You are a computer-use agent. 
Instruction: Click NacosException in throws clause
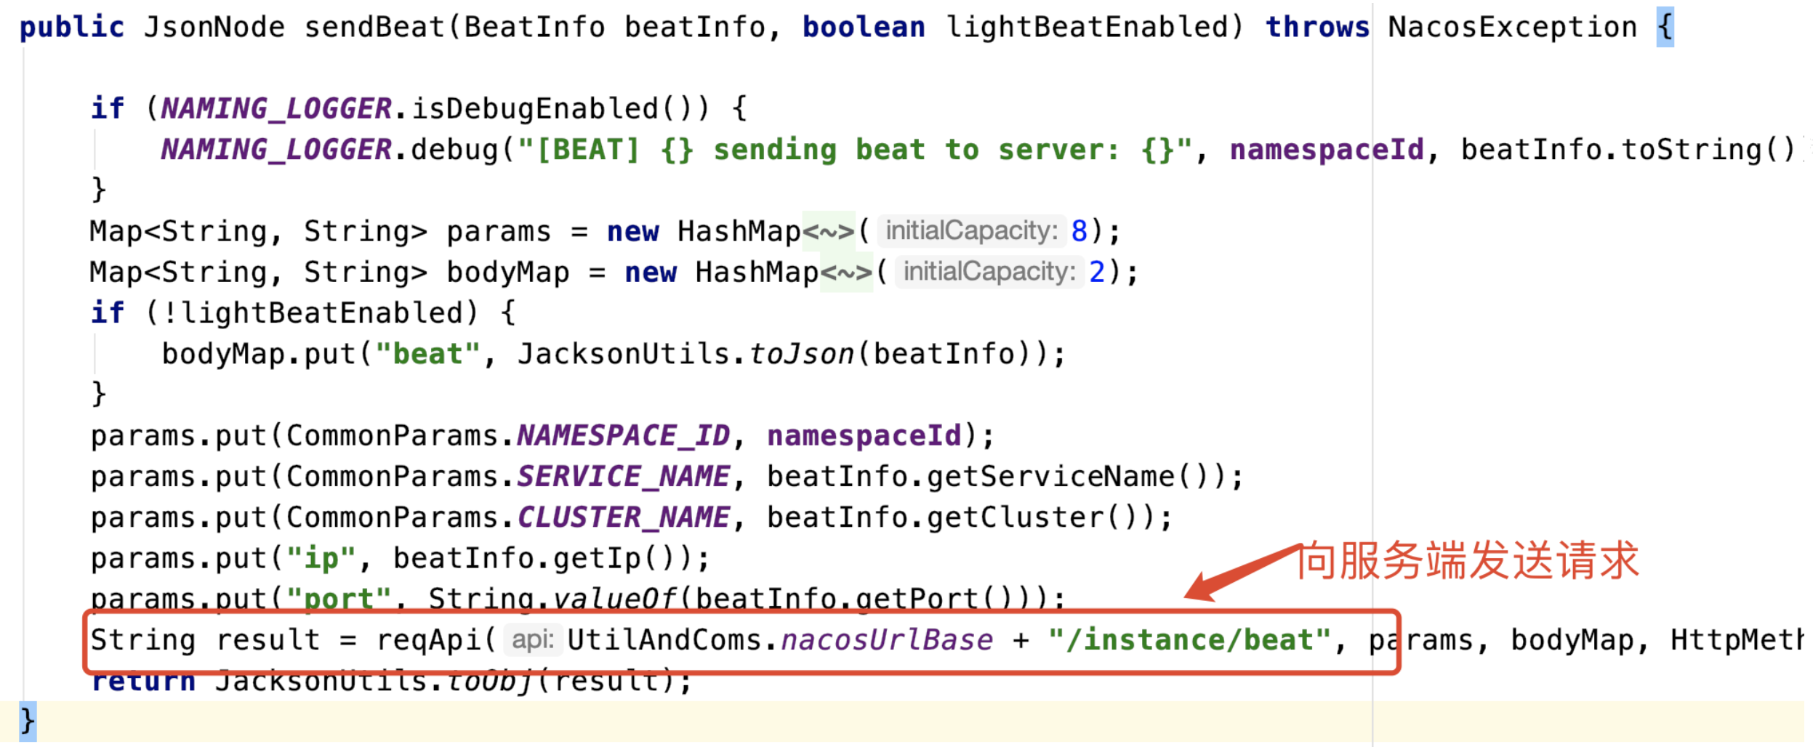coord(1512,28)
